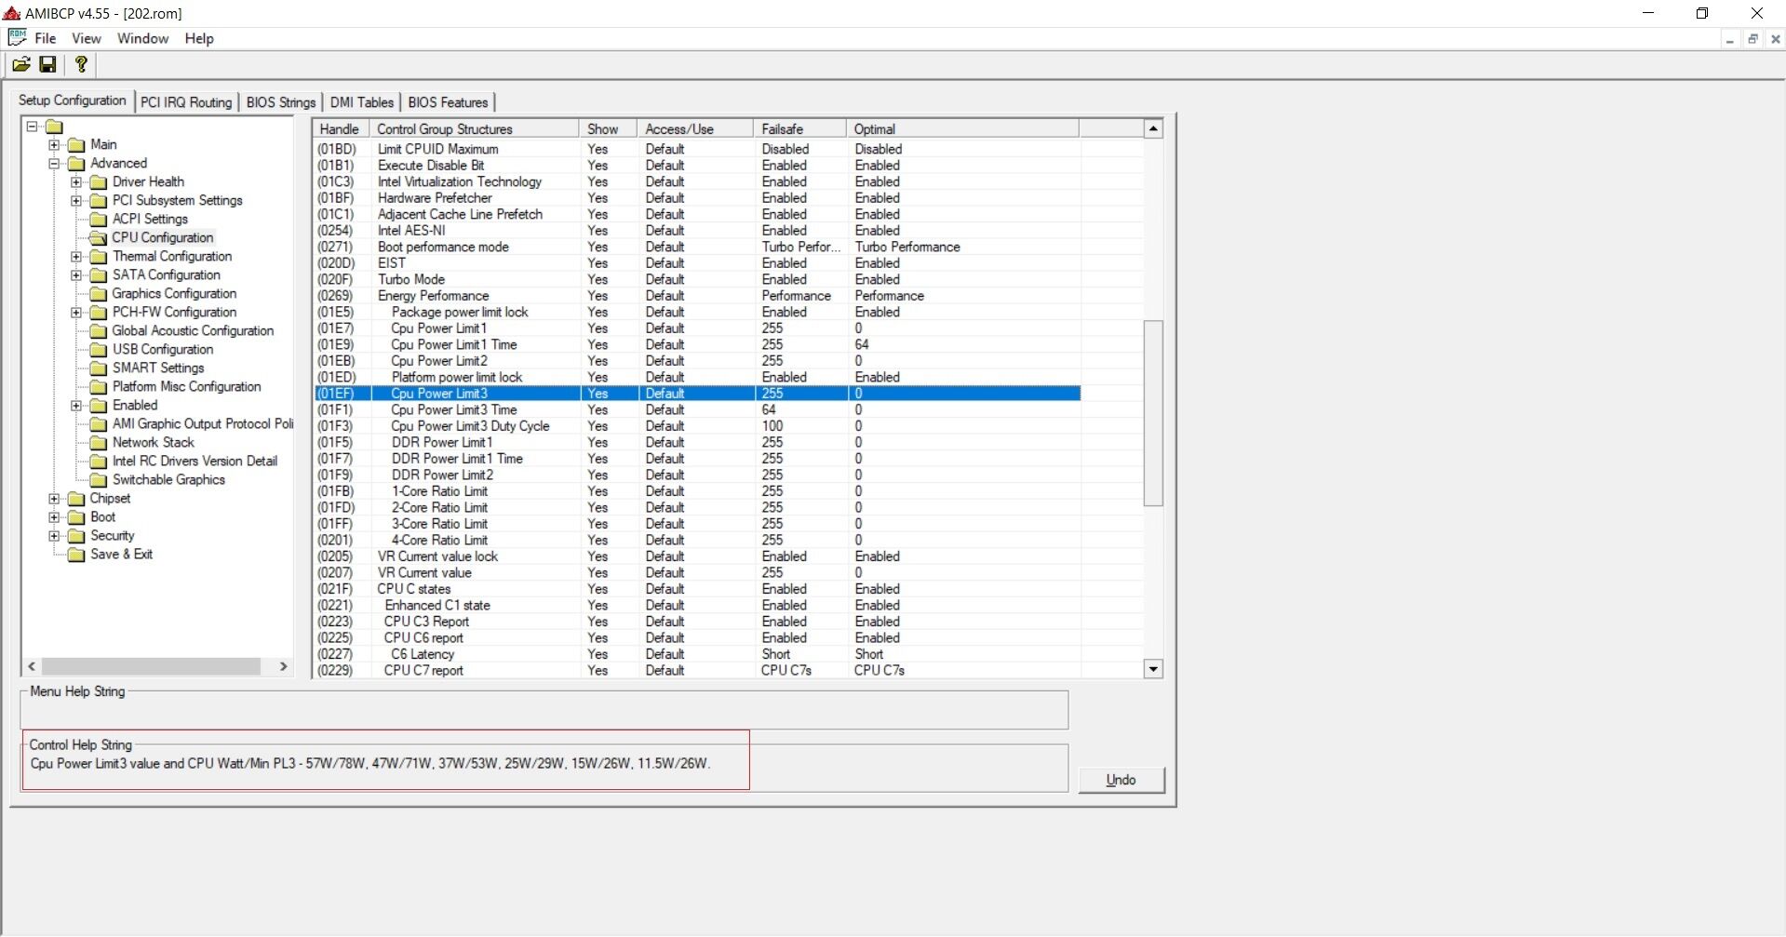Click the tree scroll-right arrow

[284, 666]
